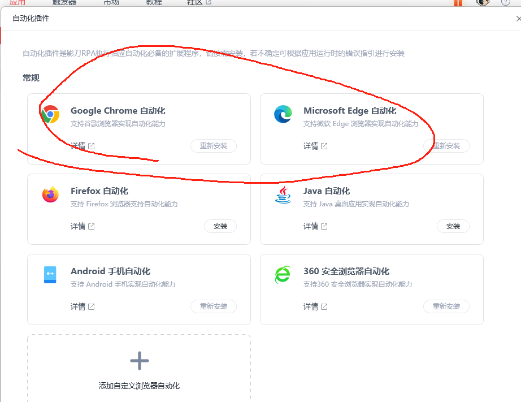
Task: Open external link icon beside 360 详情
Action: click(x=324, y=306)
